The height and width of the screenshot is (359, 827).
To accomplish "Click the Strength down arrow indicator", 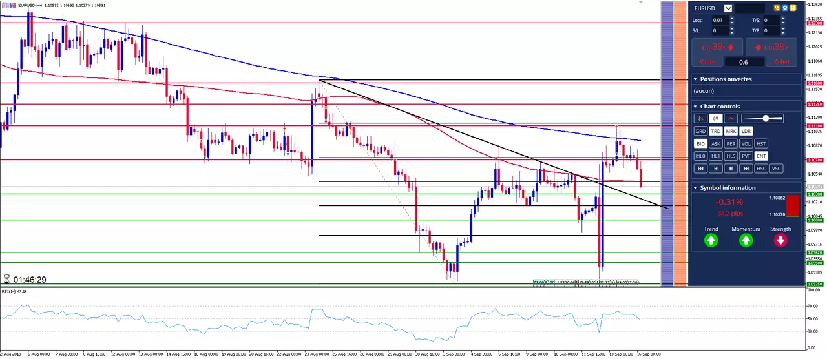I will [x=780, y=241].
